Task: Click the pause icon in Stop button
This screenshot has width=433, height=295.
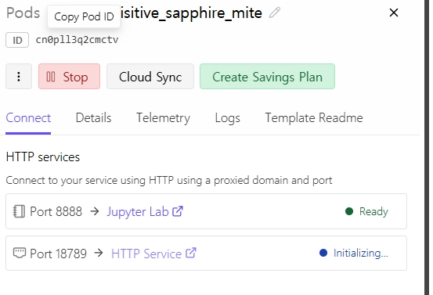Action: coord(51,77)
